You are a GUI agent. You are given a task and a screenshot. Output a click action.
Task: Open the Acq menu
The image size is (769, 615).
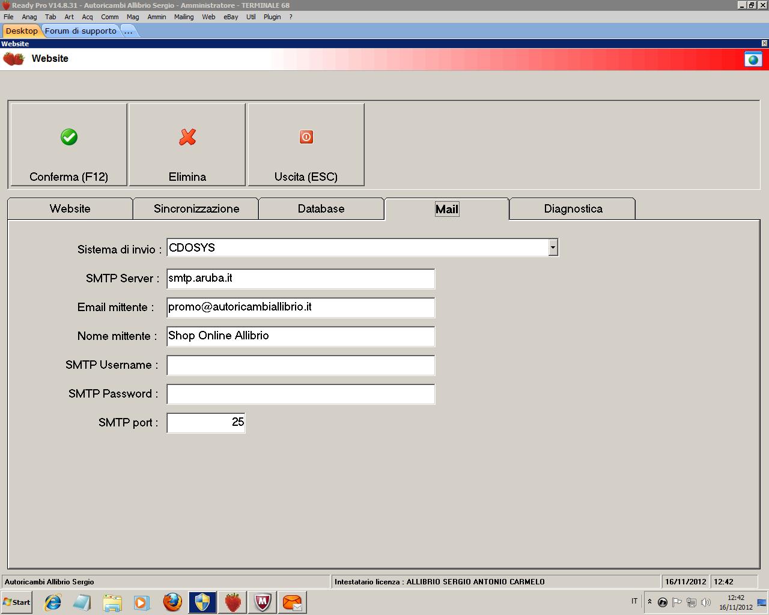(x=87, y=17)
